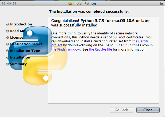Click the lock icon in title bar
The image size is (165, 117).
pos(162,4)
